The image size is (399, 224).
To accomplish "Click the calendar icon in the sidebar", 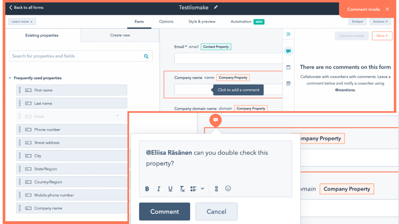I will (289, 83).
